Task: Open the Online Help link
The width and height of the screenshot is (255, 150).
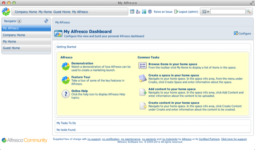Action: click(x=80, y=91)
